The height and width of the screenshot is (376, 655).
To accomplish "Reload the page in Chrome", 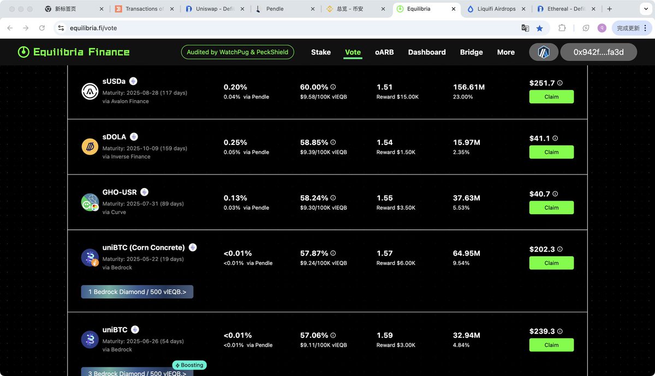I will [x=41, y=28].
